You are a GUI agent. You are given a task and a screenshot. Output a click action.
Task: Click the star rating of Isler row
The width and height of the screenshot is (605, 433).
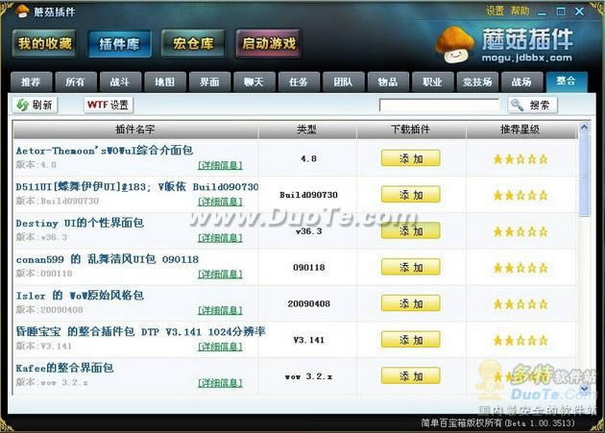click(x=520, y=303)
